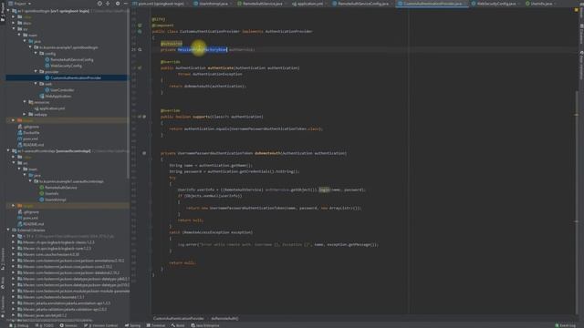
Task: Switch to pom.xml (springboot-login) tab
Action: [160, 4]
